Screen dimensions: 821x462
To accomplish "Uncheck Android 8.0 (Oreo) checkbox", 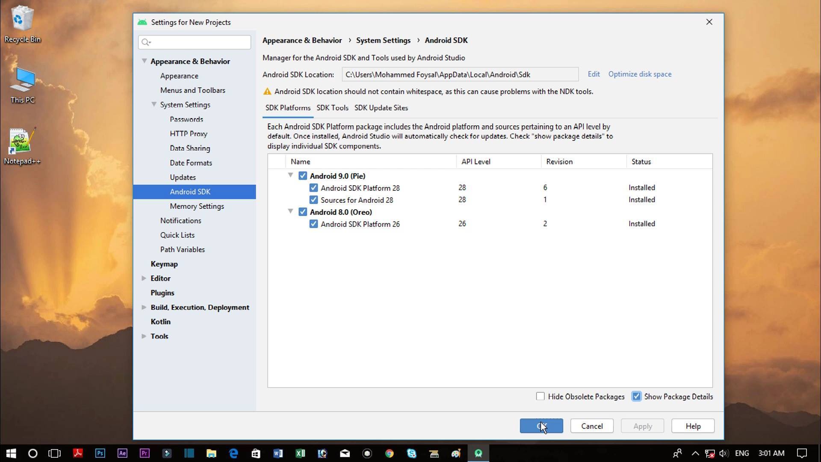I will pyautogui.click(x=303, y=212).
